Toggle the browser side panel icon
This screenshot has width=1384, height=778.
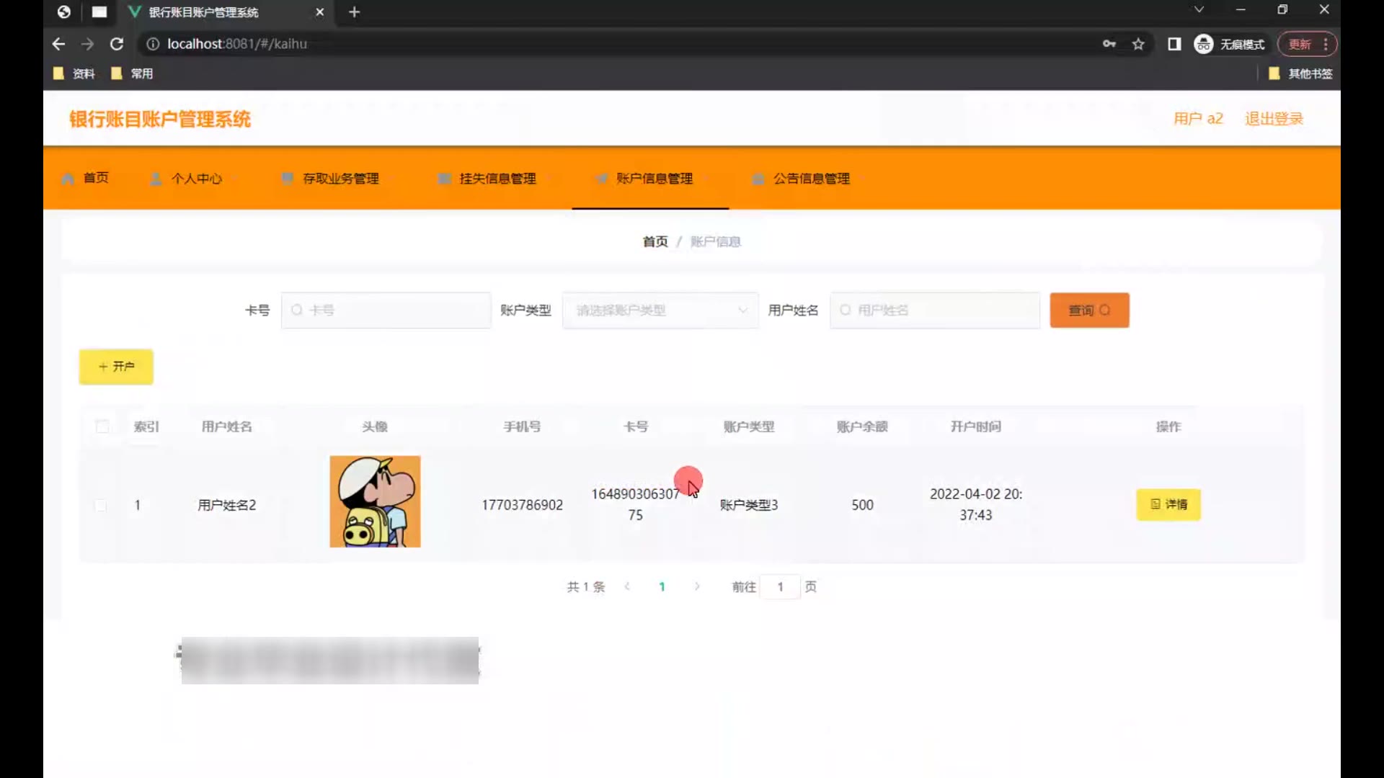click(x=1174, y=44)
